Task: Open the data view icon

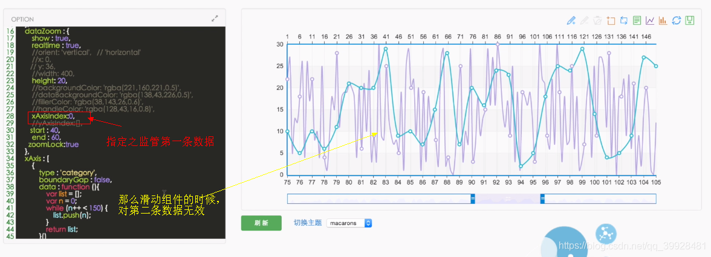Action: pyautogui.click(x=637, y=21)
